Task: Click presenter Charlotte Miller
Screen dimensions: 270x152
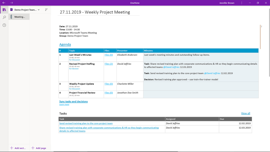Action: (x=125, y=84)
